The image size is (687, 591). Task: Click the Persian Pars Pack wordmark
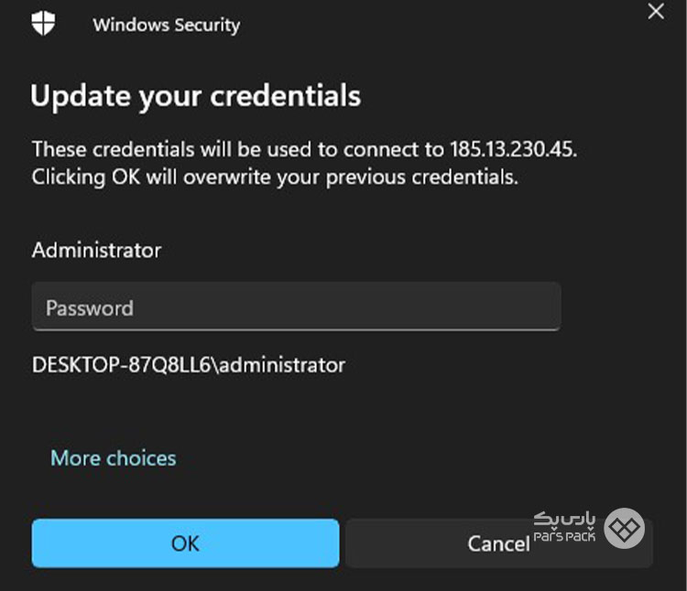pyautogui.click(x=564, y=519)
